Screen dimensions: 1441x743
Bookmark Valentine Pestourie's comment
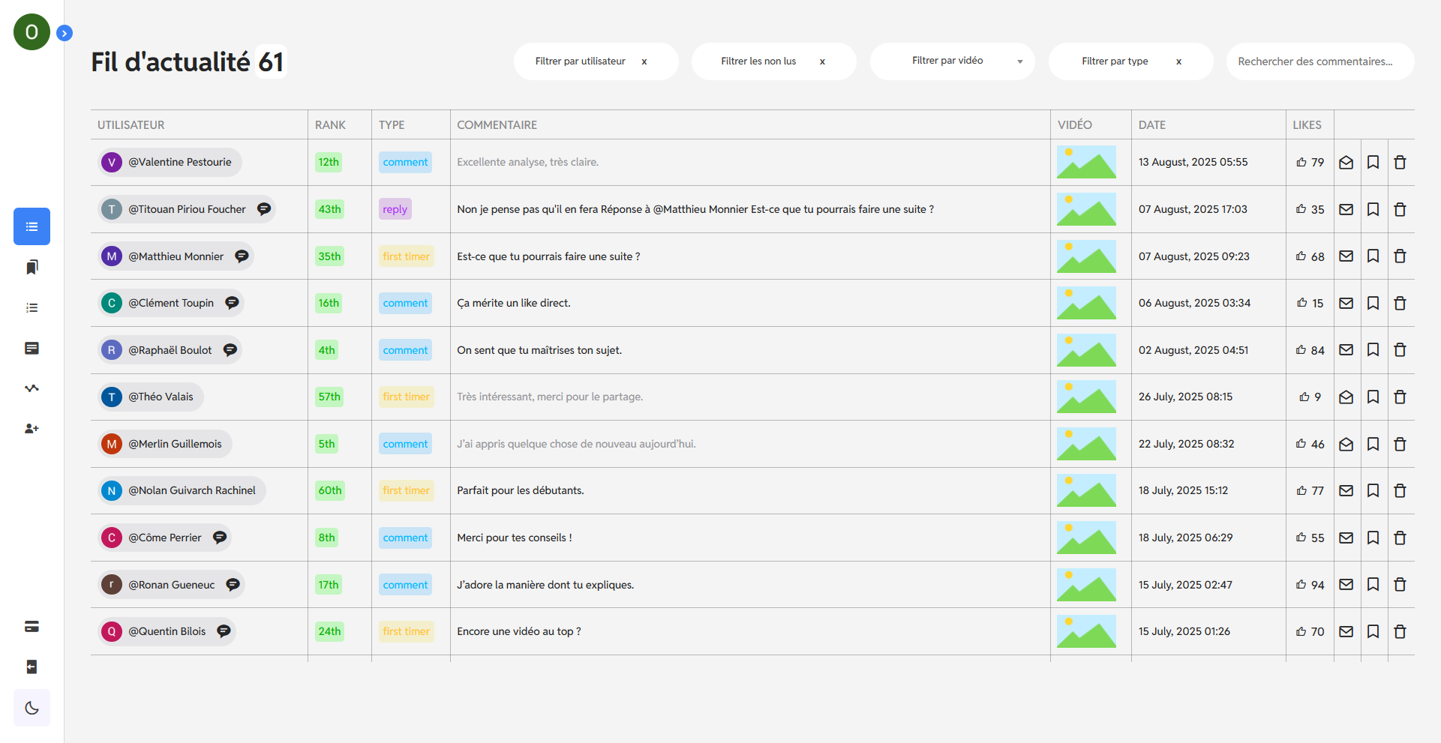pos(1373,162)
